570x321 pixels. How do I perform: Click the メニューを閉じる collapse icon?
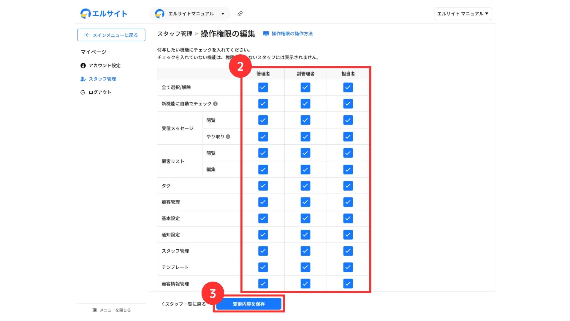tap(94, 310)
